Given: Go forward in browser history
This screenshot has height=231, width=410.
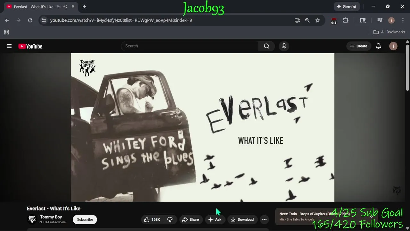Looking at the screenshot, I should [19, 20].
